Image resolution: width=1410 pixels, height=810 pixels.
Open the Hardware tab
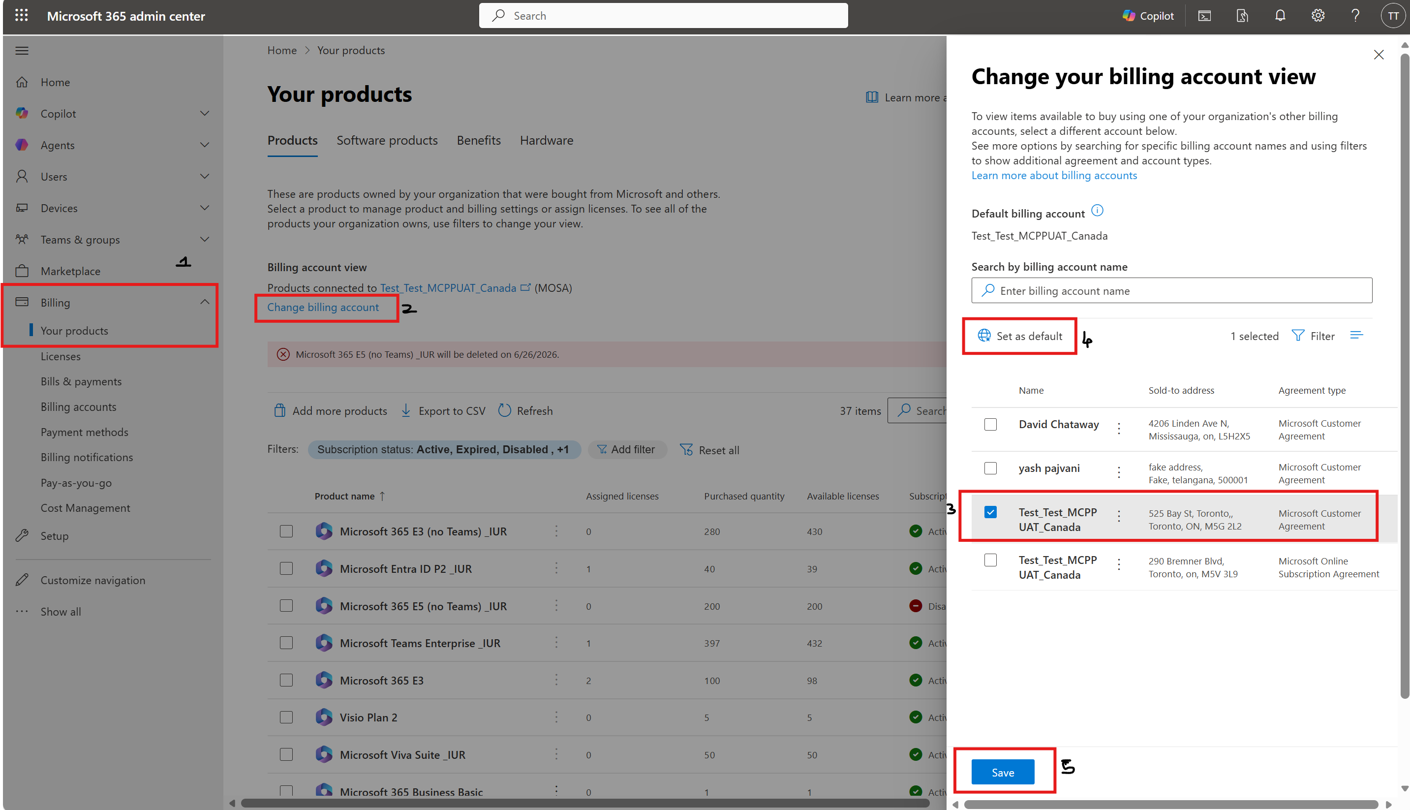tap(546, 140)
